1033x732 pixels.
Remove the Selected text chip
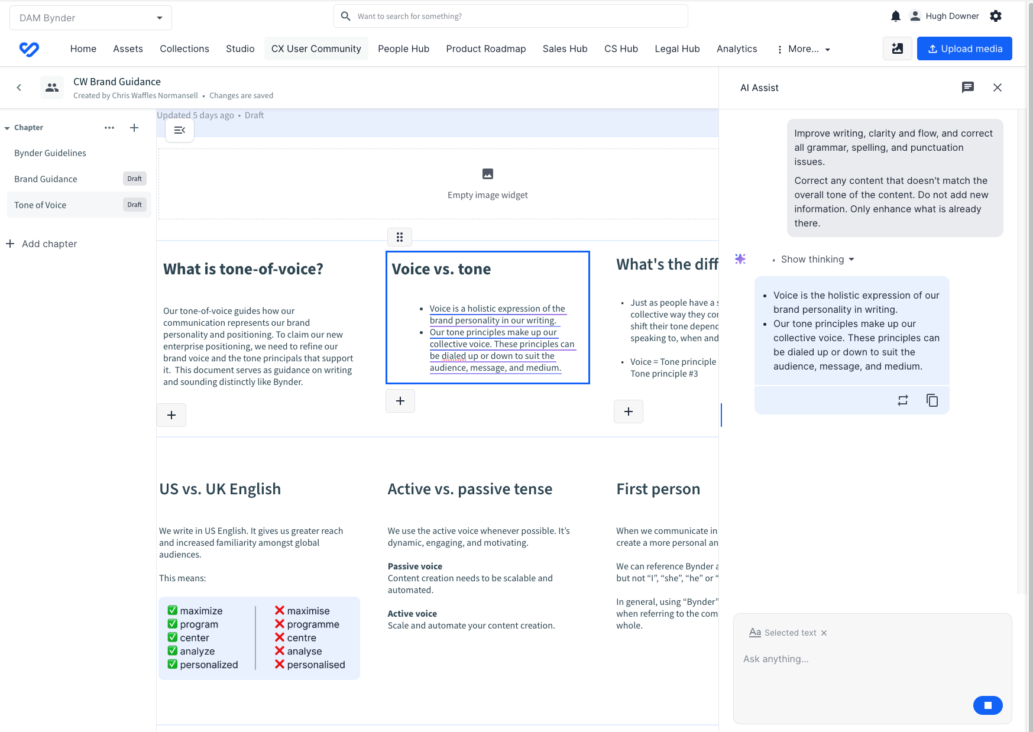tap(824, 633)
